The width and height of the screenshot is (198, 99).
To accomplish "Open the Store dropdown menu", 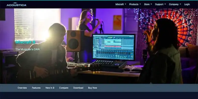I will [148, 4].
